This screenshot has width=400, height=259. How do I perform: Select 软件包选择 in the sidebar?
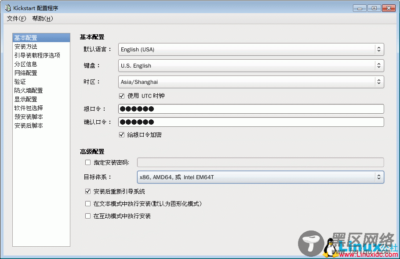pos(41,108)
